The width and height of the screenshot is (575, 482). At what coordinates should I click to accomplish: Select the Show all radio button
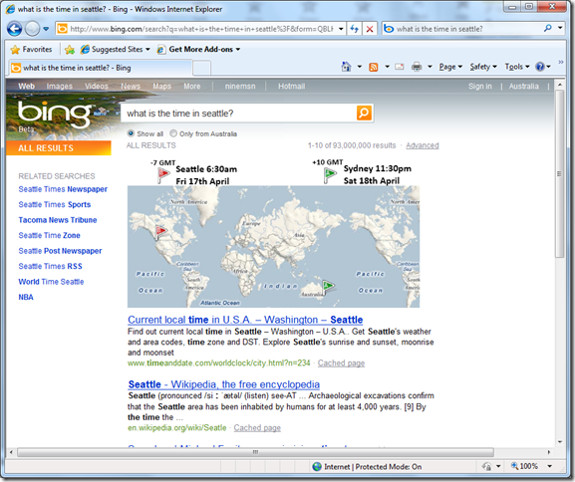tap(131, 133)
